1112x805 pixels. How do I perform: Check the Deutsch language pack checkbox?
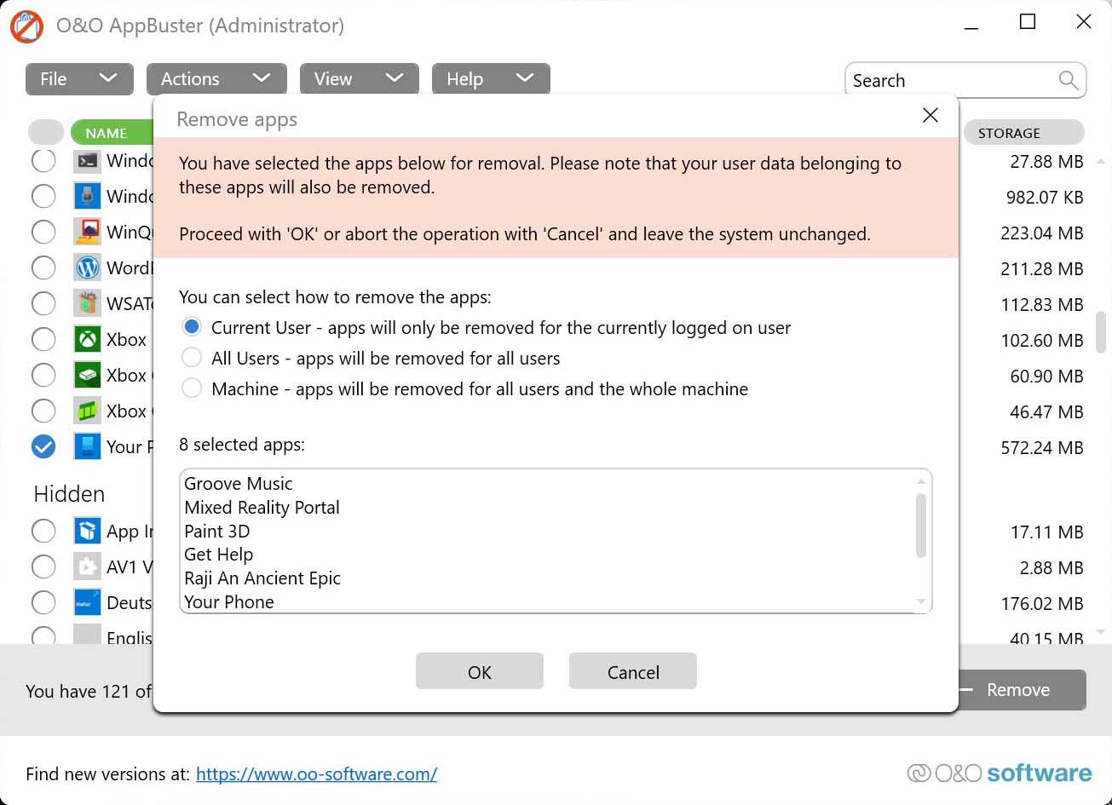(x=43, y=602)
